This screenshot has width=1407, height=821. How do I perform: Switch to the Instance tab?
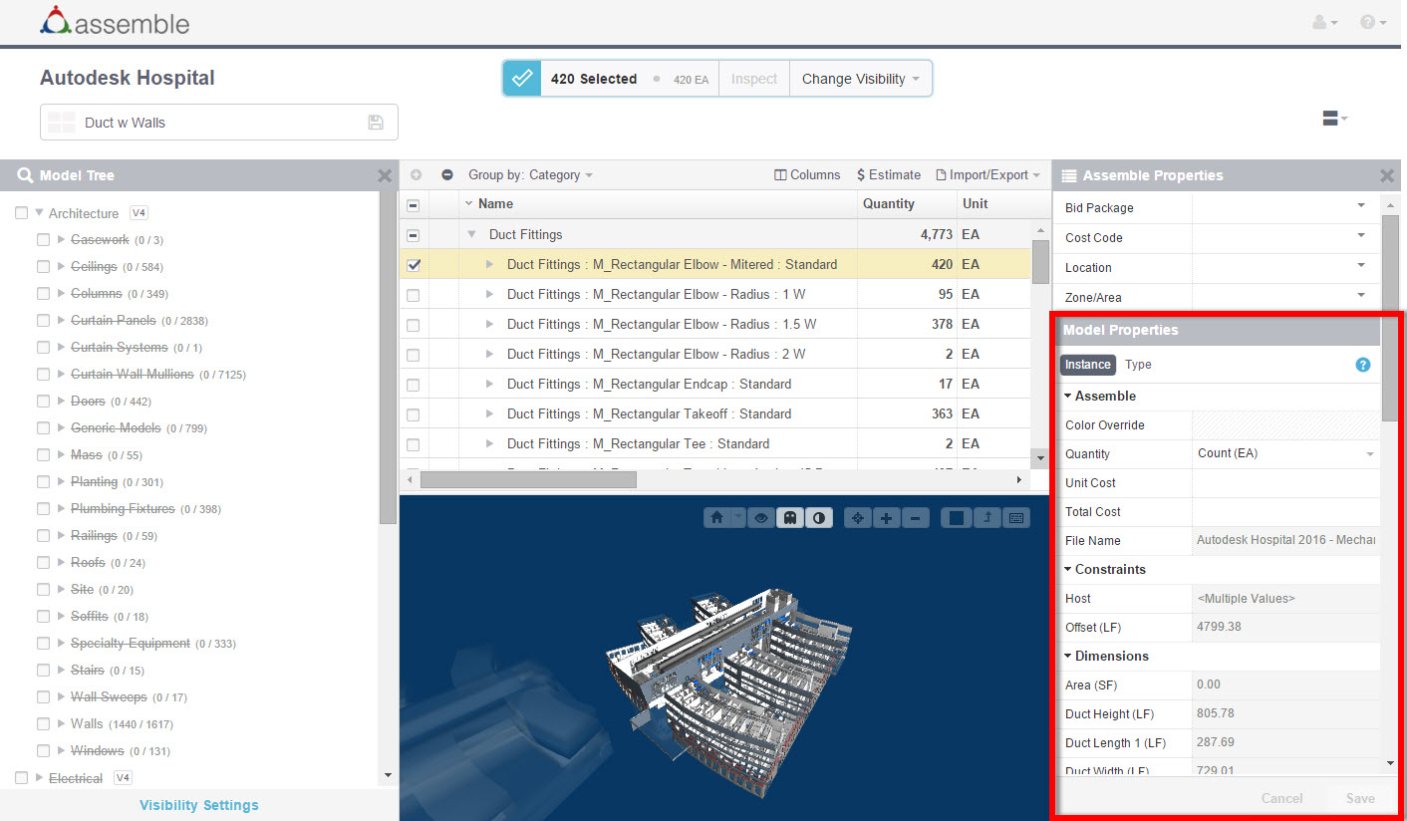pos(1087,365)
